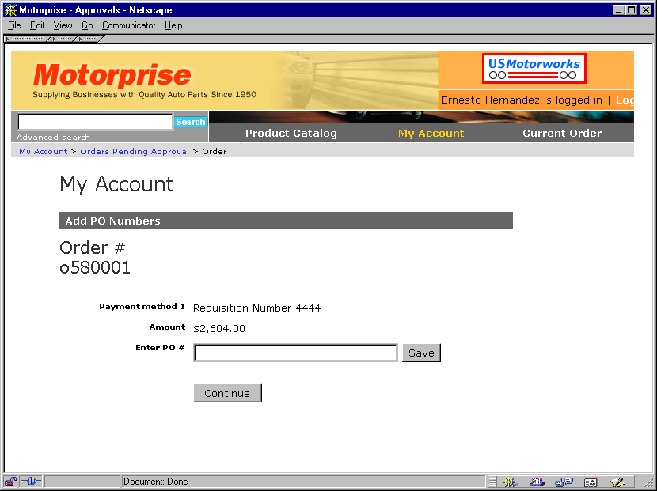The height and width of the screenshot is (491, 657).
Task: Open the Advanced search link
Action: [x=53, y=137]
